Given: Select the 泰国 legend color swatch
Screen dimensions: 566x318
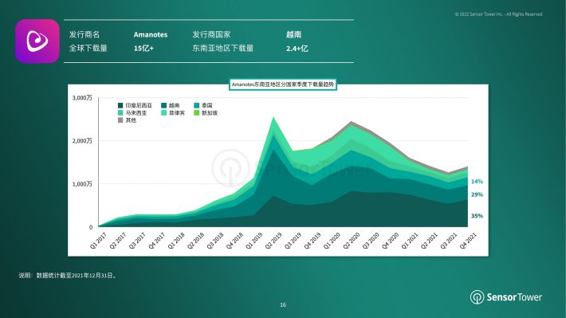Looking at the screenshot, I should point(196,105).
